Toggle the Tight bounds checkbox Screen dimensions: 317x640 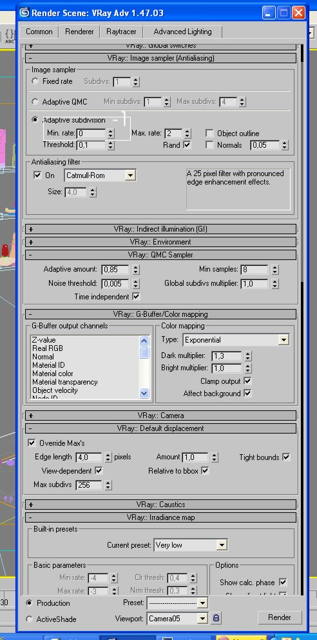click(x=286, y=457)
